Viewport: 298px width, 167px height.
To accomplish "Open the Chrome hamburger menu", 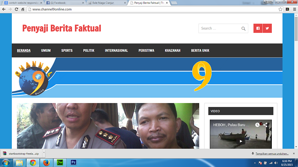I will point(294,9).
